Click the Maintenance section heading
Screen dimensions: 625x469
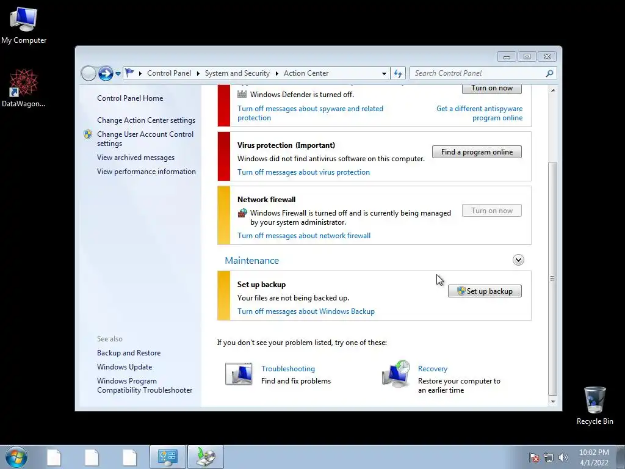tap(252, 260)
